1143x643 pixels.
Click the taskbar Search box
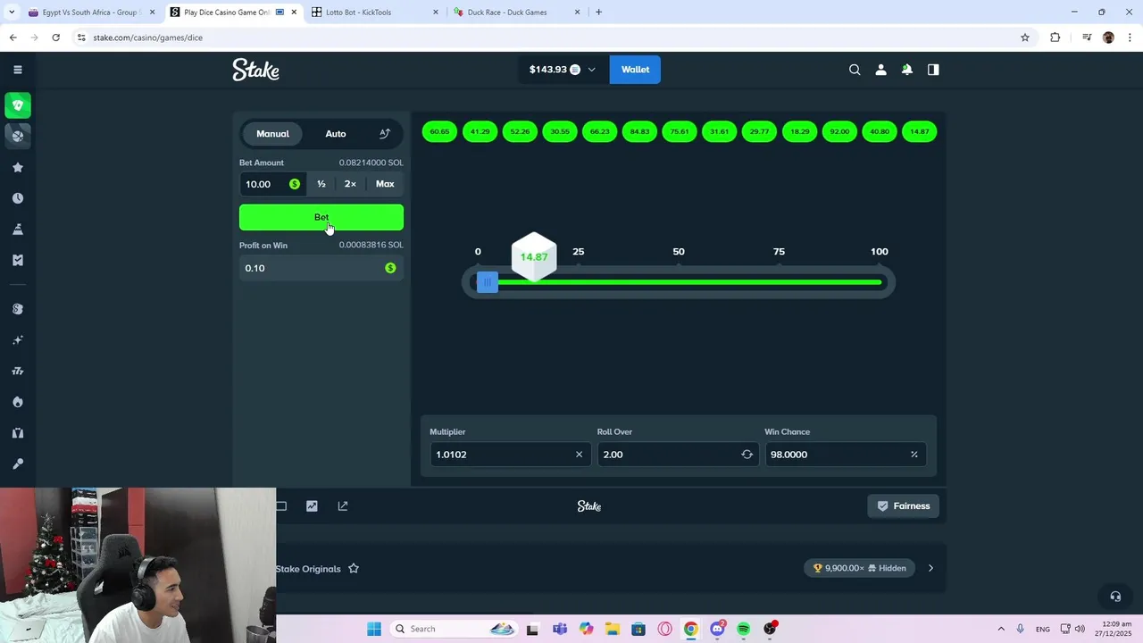point(455,629)
